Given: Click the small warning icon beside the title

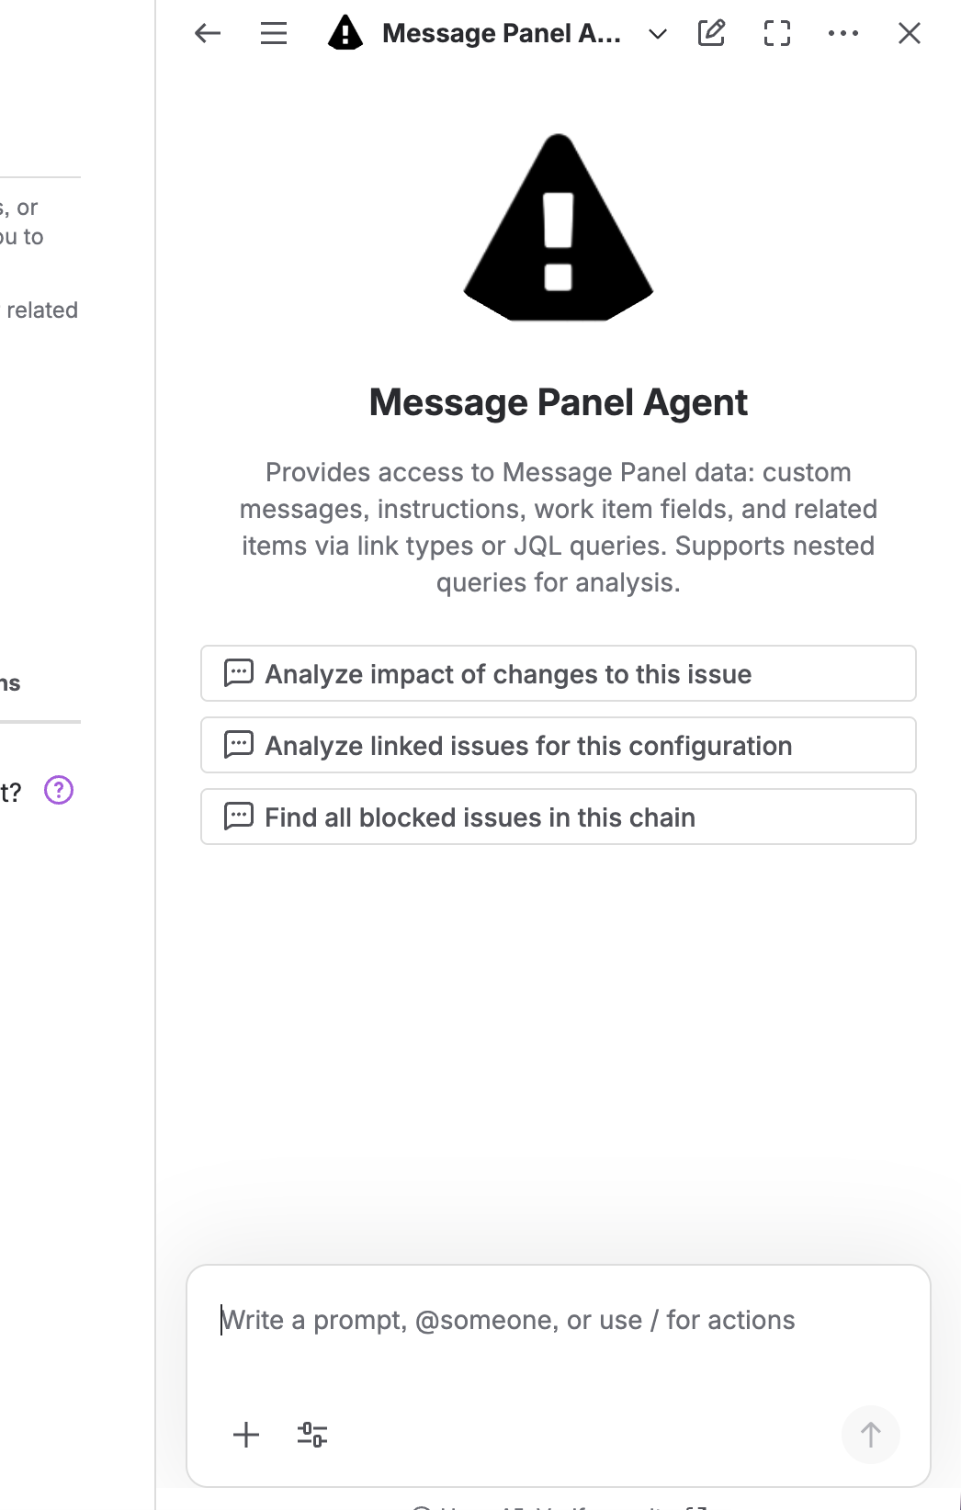Looking at the screenshot, I should (x=345, y=33).
